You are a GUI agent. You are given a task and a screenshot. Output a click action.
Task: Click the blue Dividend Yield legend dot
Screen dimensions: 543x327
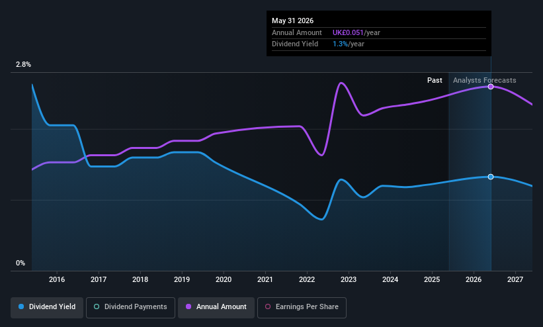click(21, 307)
